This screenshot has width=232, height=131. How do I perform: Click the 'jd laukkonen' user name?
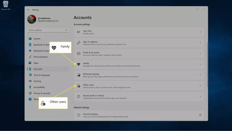(x=44, y=18)
